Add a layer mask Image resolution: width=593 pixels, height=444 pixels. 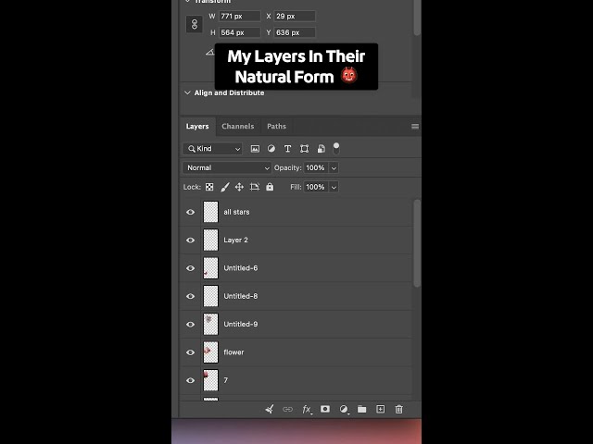pyautogui.click(x=325, y=409)
